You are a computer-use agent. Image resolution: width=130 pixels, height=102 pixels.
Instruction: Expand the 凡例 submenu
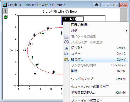click(x=96, y=31)
